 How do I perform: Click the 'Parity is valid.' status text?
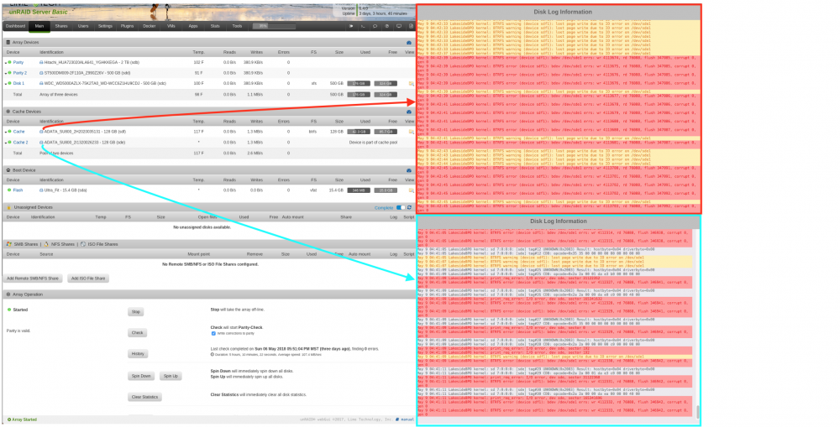[18, 331]
